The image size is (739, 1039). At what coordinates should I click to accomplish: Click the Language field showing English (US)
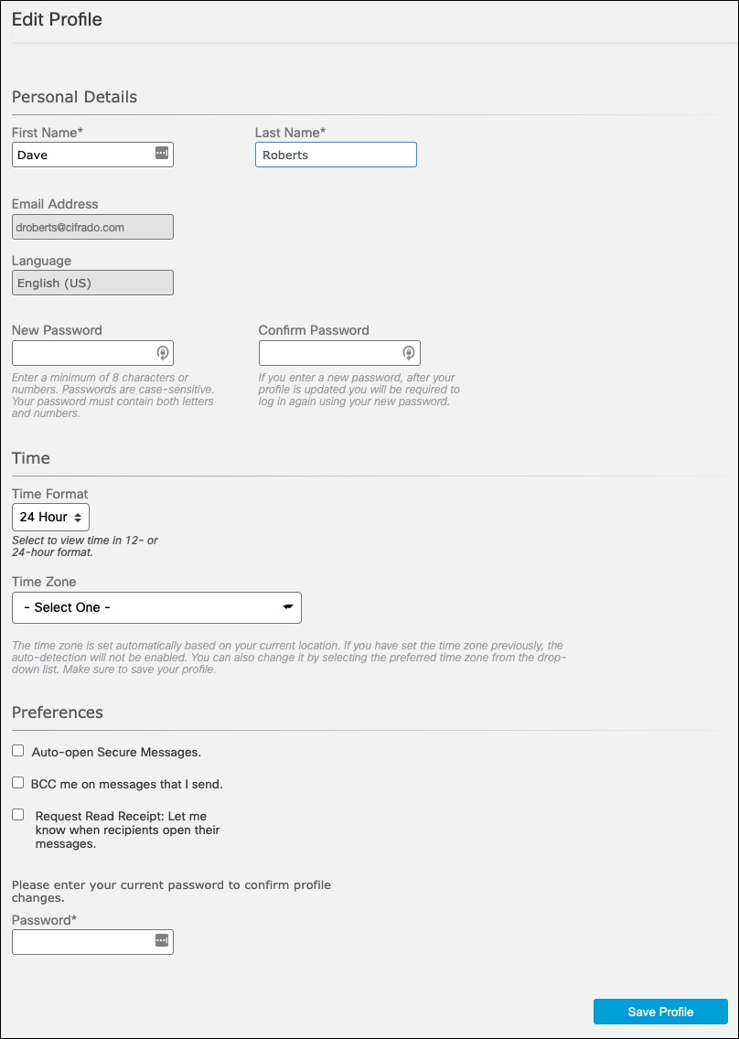click(91, 282)
